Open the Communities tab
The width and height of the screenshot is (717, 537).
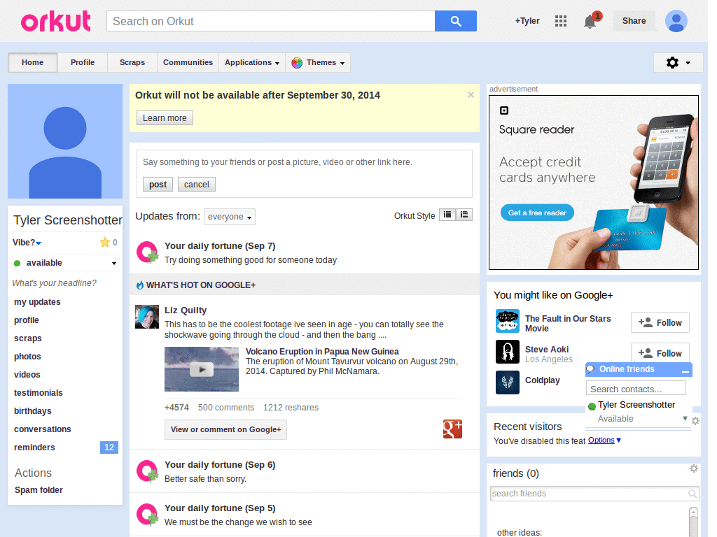[188, 62]
